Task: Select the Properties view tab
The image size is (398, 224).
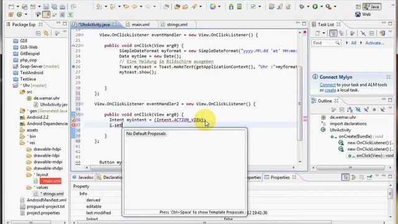Action: (280, 177)
